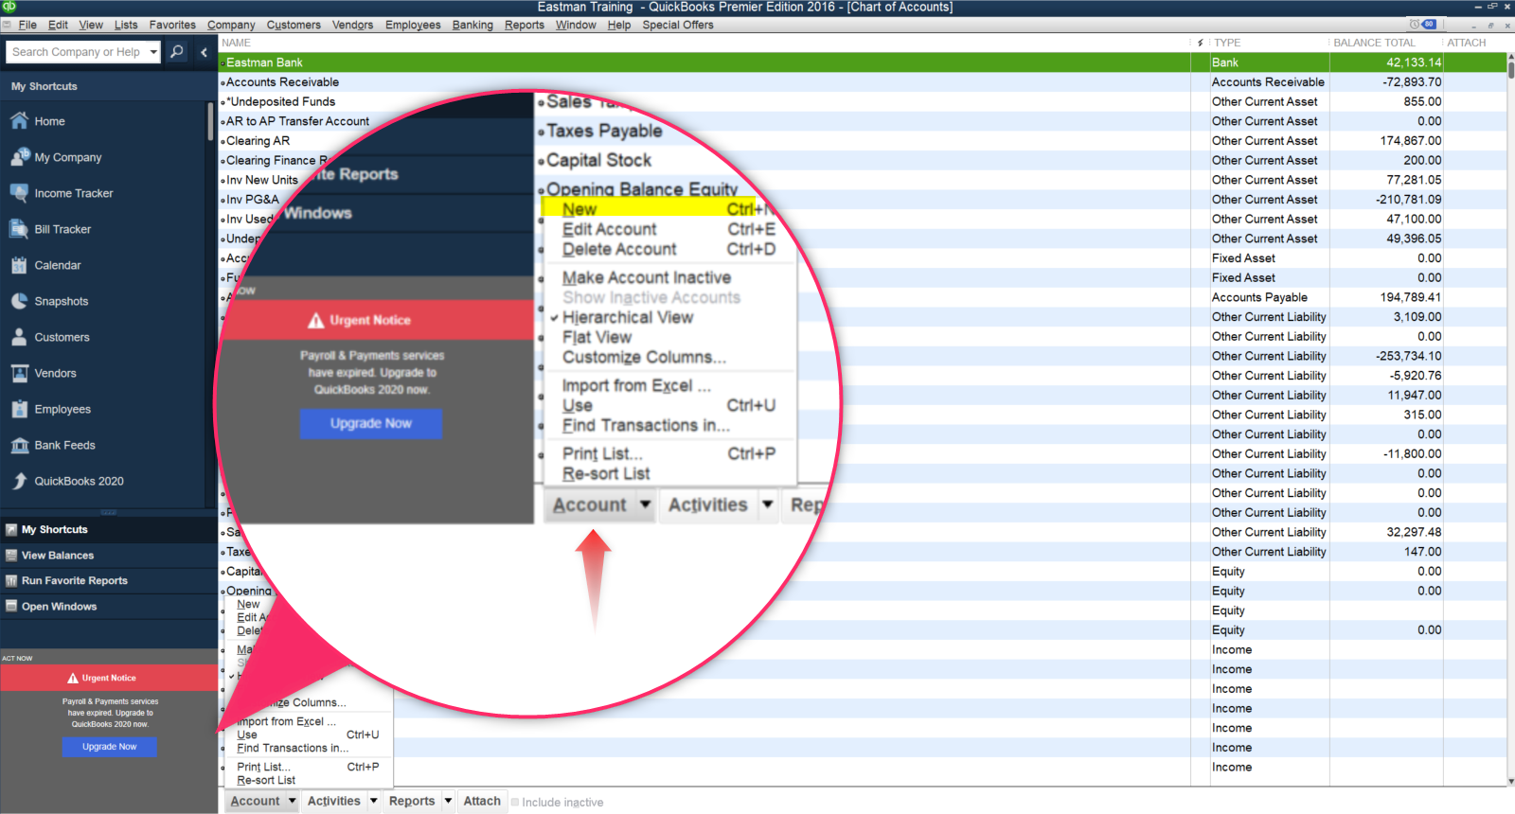Open the Activities dropdown button
Screen dimensions: 1515x814
pyautogui.click(x=342, y=801)
